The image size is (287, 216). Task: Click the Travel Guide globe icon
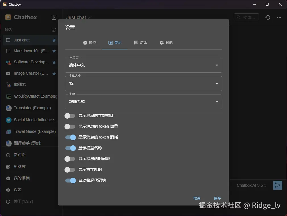click(9, 132)
